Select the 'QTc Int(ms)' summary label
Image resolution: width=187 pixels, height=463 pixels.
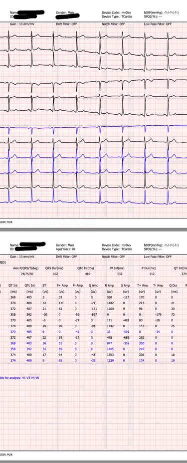[86, 269]
